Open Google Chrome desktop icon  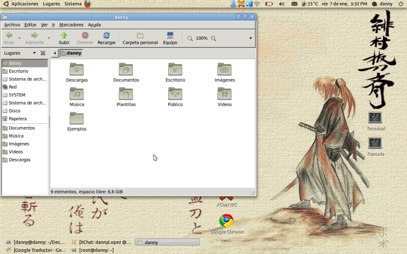click(x=226, y=221)
